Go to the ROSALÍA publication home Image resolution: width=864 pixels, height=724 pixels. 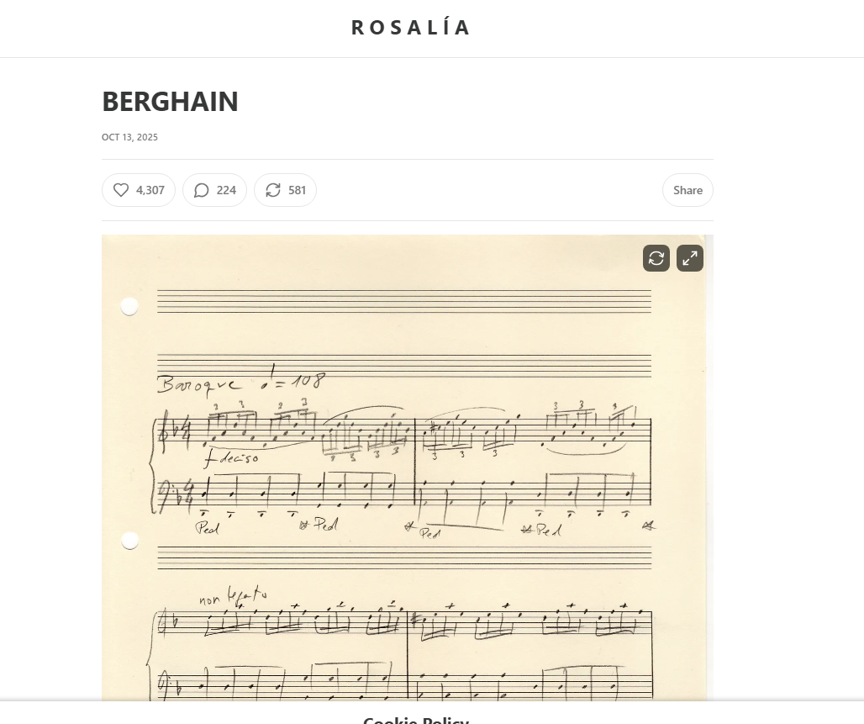411,28
